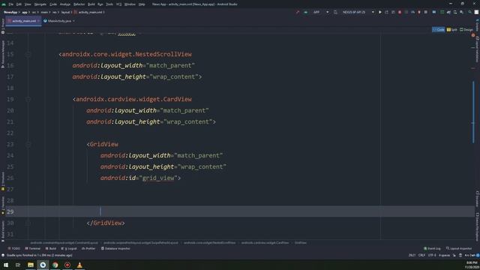Switch to Design view mode
Image resolution: width=480 pixels, height=270 pixels.
coord(466,30)
